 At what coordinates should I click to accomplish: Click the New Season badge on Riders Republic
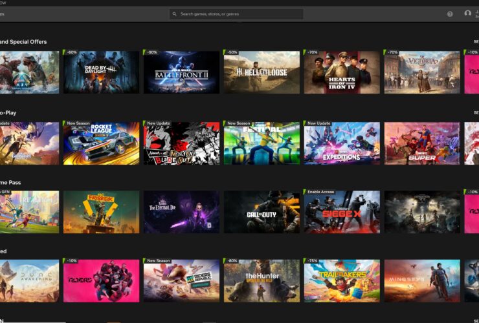coord(157,261)
